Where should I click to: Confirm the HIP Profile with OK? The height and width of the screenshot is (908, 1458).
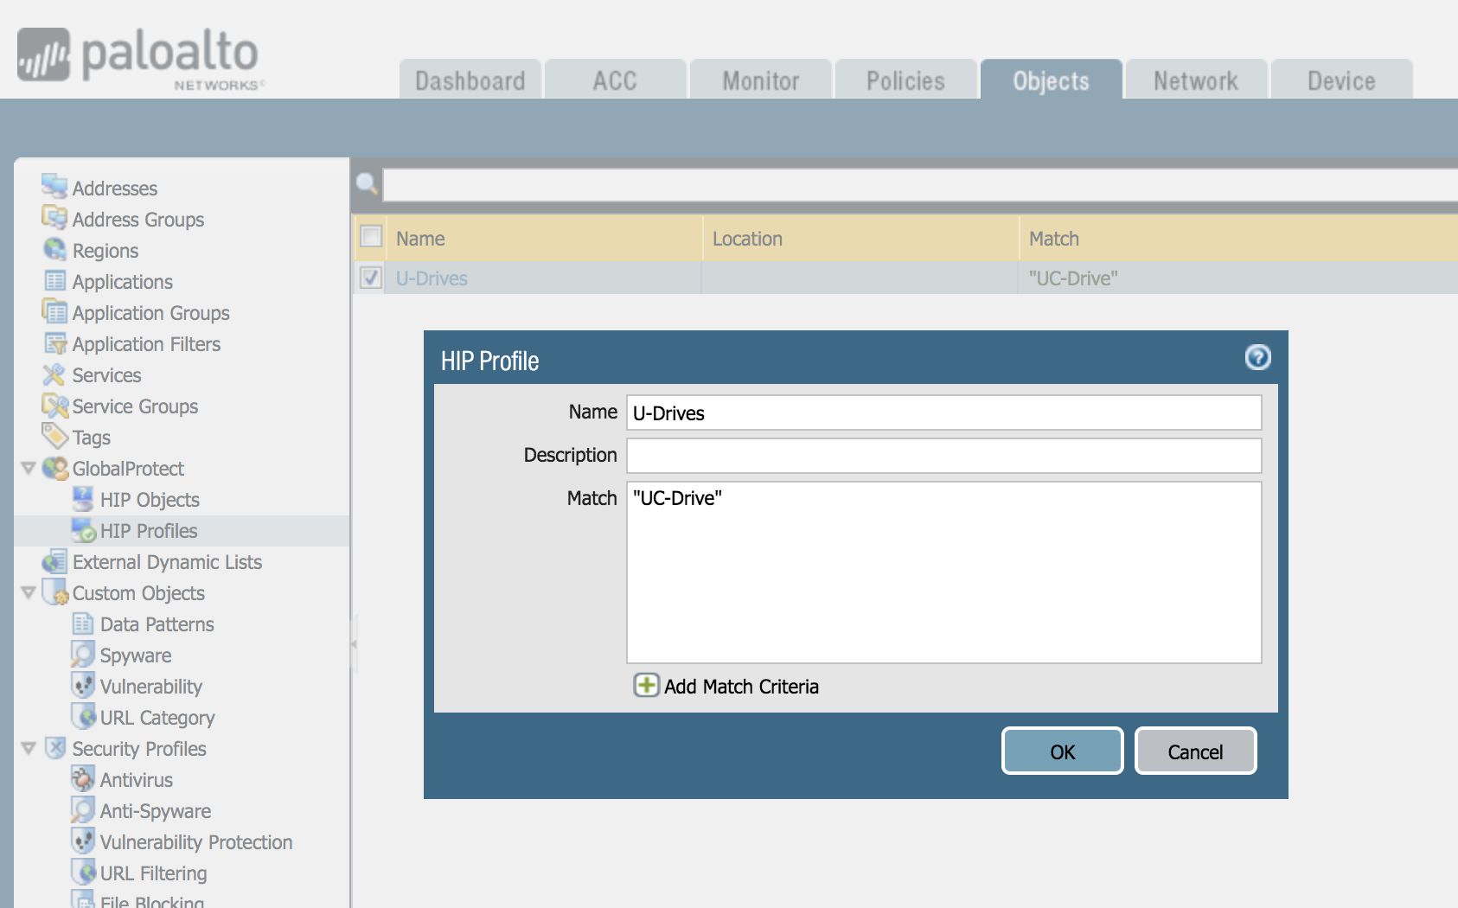tap(1063, 751)
